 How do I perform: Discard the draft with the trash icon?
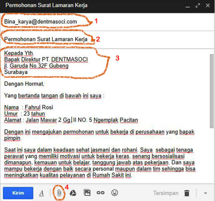point(187,193)
